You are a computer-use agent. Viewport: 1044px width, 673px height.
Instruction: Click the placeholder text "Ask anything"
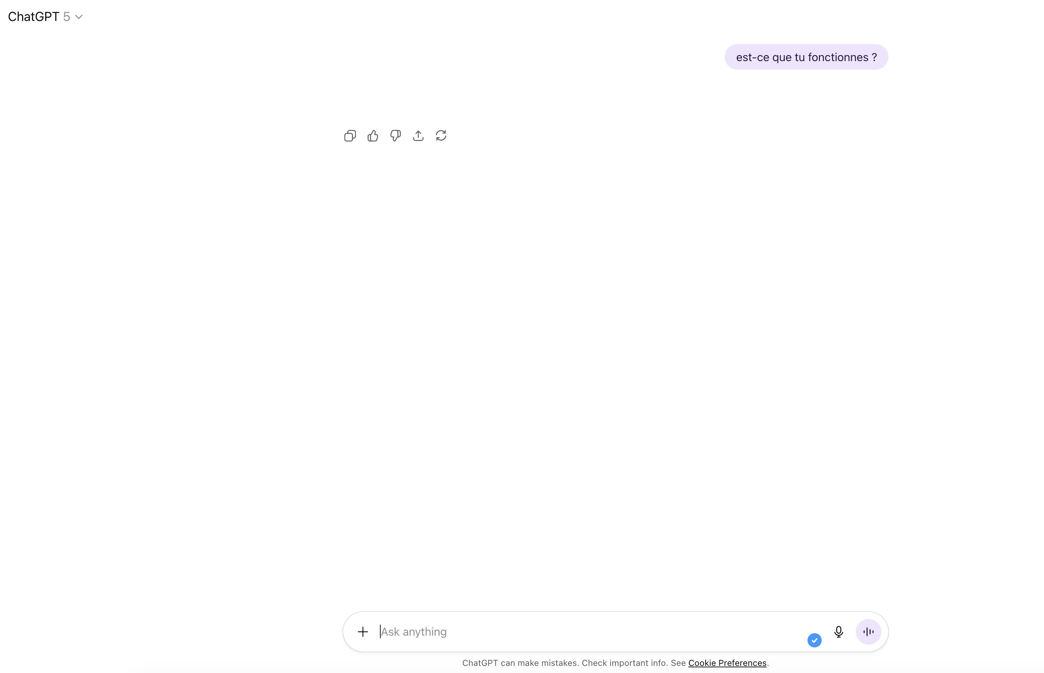[413, 631]
